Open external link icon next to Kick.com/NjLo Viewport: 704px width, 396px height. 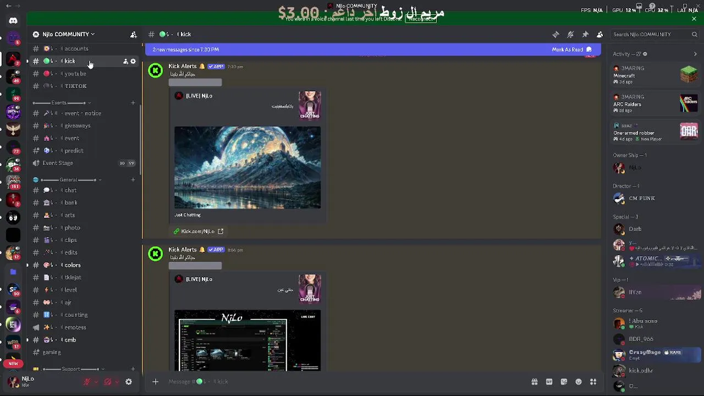tap(221, 232)
